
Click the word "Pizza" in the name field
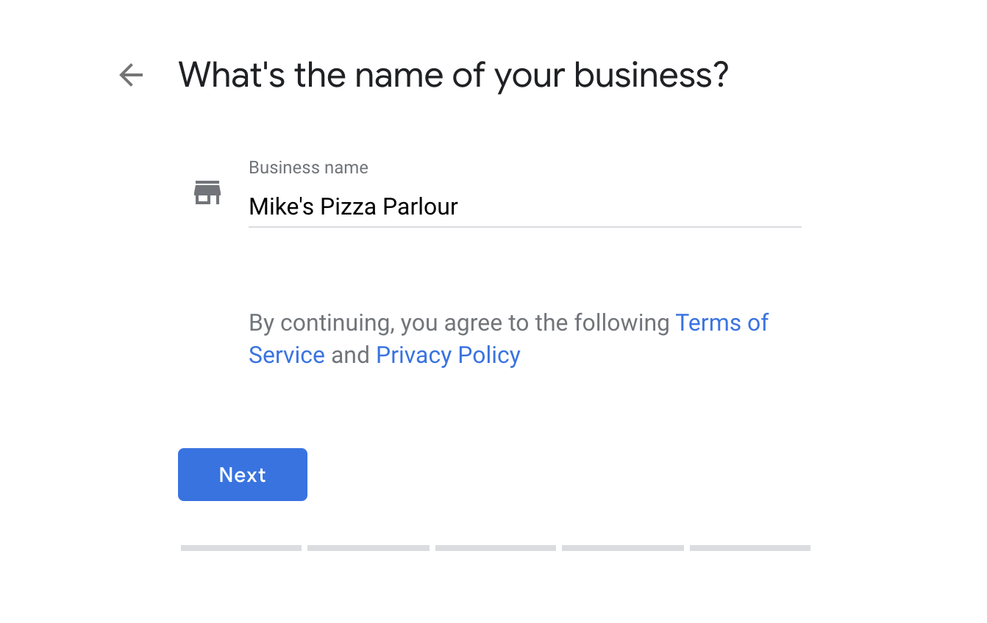coord(349,206)
